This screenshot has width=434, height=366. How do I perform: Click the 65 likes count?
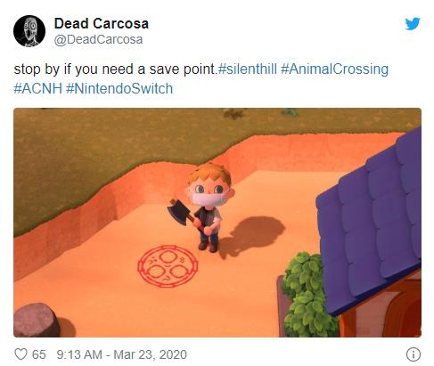[39, 354]
